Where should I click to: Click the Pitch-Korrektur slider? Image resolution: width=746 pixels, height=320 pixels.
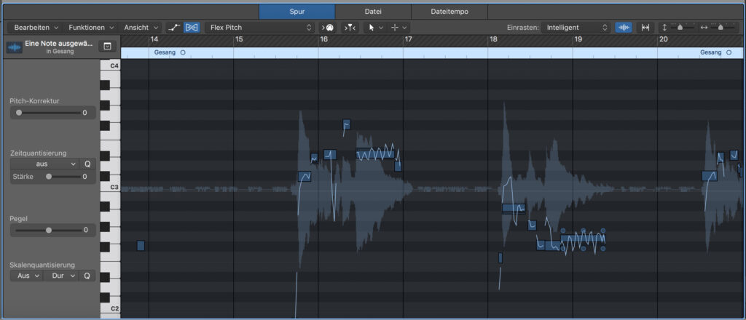pyautogui.click(x=47, y=113)
